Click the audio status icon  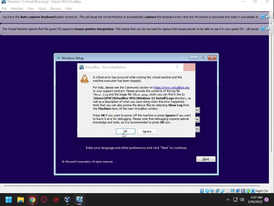point(212,191)
